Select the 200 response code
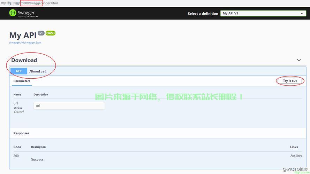 coord(16,156)
